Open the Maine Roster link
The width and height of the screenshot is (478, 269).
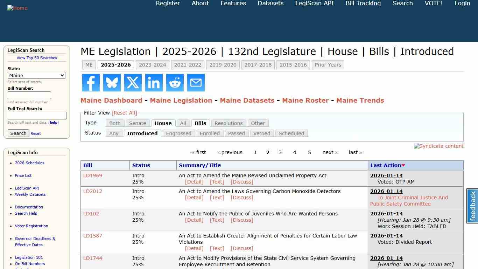[305, 101]
